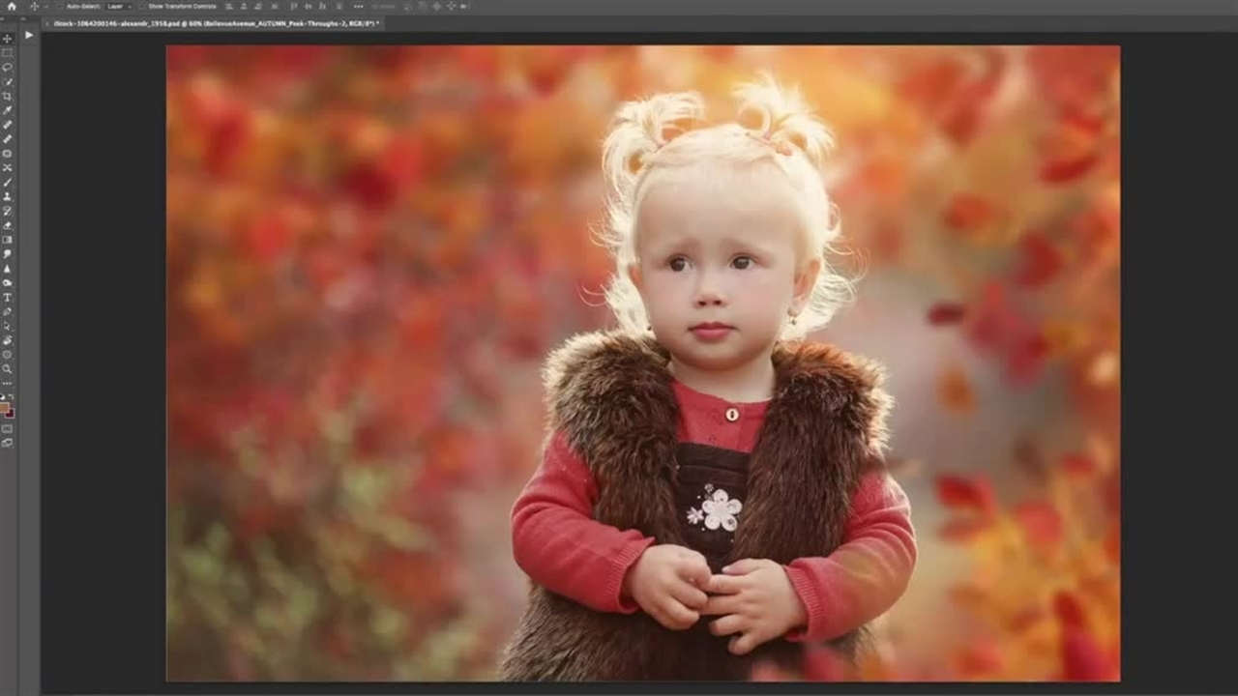Select the Lasso tool
Image resolution: width=1238 pixels, height=696 pixels.
[7, 67]
